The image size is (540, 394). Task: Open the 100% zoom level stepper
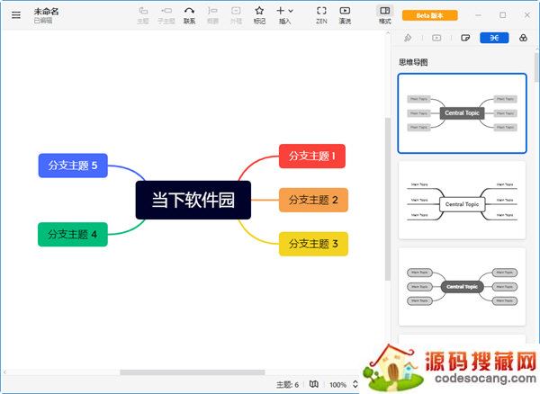click(355, 384)
